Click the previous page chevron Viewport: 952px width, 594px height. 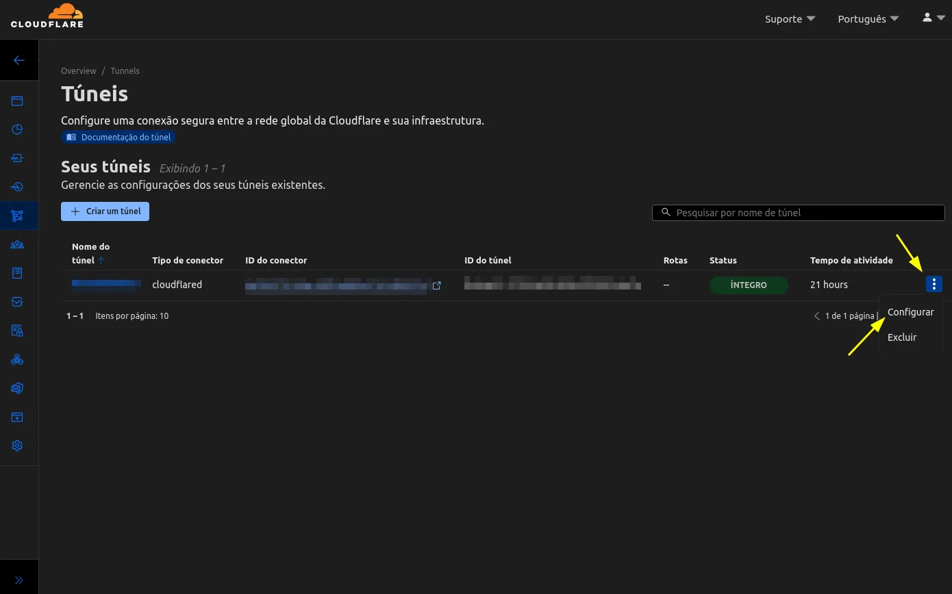pyautogui.click(x=816, y=315)
